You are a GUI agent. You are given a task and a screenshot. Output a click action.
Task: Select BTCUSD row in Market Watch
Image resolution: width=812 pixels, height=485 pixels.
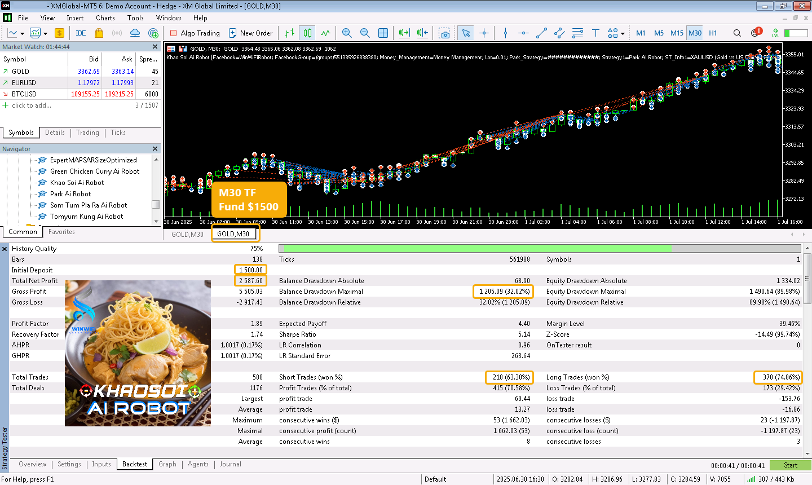[x=81, y=94]
